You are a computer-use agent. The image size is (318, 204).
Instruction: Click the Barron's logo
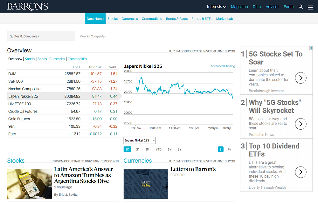click(28, 6)
